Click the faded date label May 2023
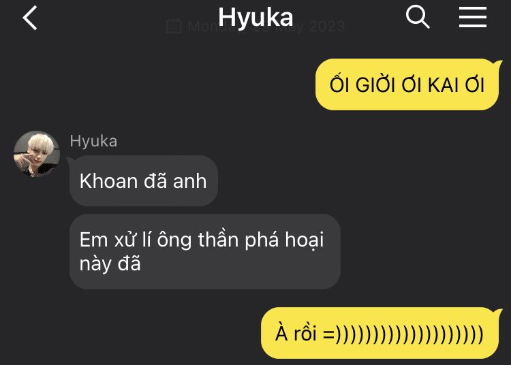511x365 pixels. pyautogui.click(x=311, y=27)
